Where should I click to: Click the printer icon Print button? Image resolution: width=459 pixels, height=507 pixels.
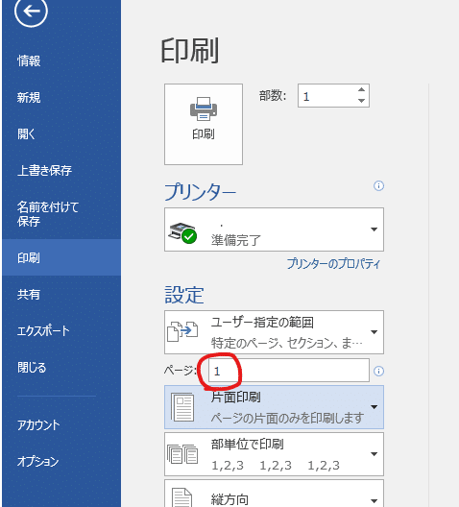click(204, 124)
